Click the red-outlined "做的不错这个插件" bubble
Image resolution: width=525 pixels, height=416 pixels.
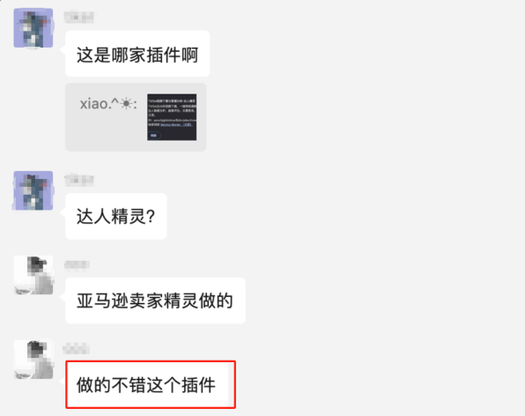pos(151,384)
